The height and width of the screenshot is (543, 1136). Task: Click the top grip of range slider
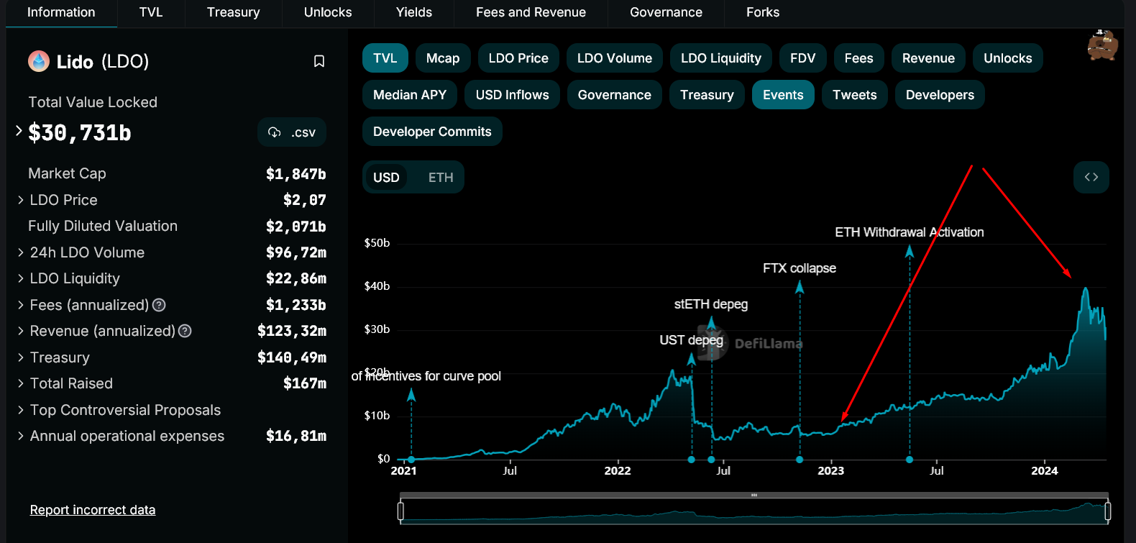click(x=754, y=496)
